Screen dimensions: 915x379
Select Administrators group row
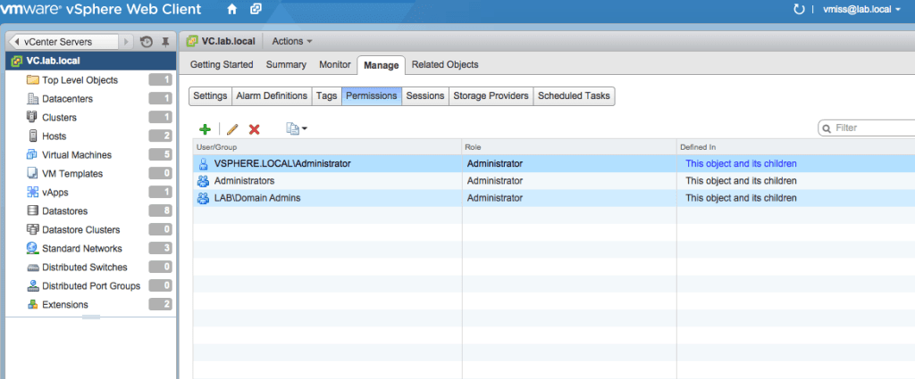[x=554, y=181]
